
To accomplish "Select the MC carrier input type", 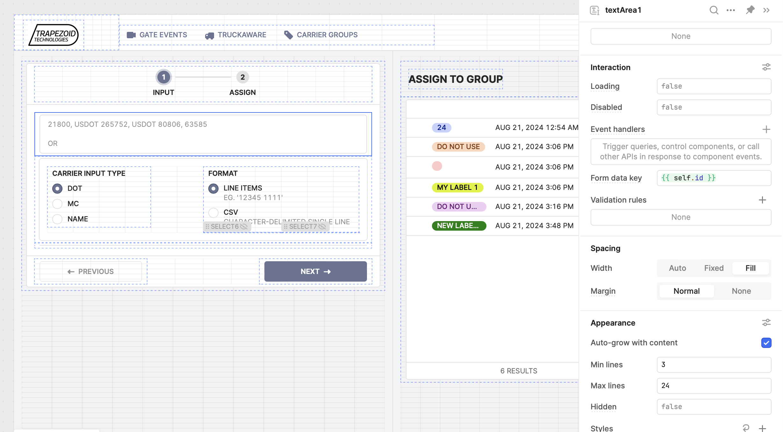I will click(x=57, y=204).
